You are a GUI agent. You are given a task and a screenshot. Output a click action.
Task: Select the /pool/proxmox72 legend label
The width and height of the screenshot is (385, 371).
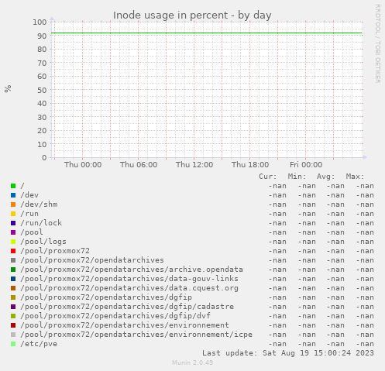pyautogui.click(x=55, y=251)
